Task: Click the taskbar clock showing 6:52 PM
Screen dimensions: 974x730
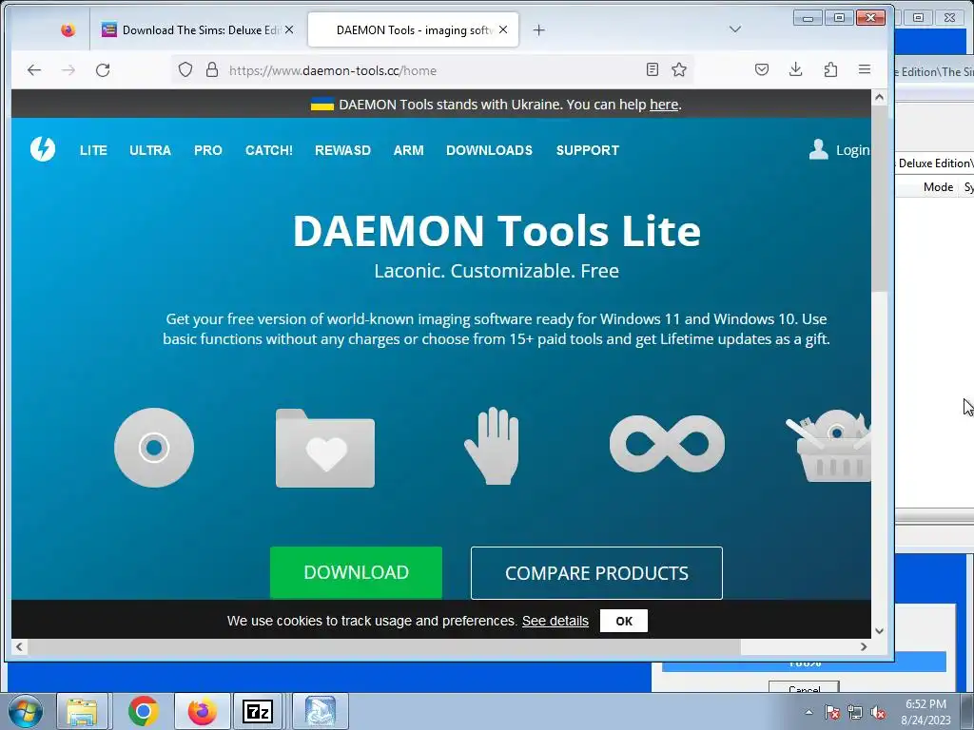Action: point(925,711)
